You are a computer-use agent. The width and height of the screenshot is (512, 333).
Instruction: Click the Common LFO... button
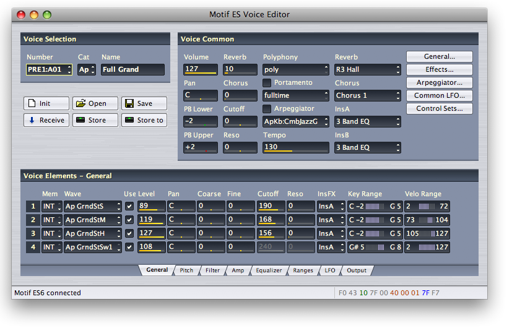[x=439, y=96]
